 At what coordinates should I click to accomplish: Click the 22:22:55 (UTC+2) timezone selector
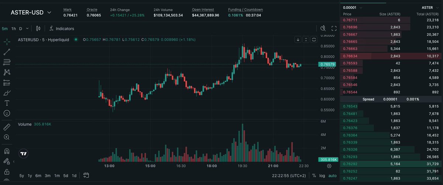click(289, 175)
